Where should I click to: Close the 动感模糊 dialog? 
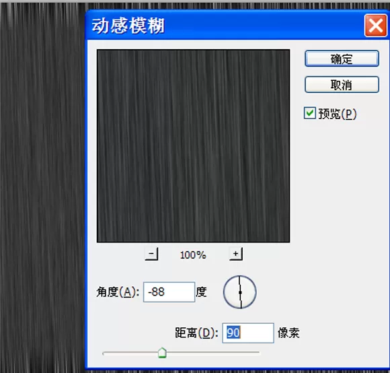(376, 26)
